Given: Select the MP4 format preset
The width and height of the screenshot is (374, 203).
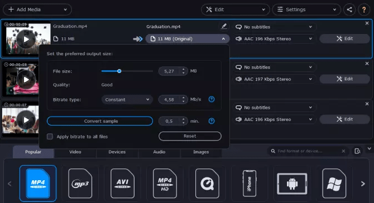Looking at the screenshot, I should tap(38, 183).
